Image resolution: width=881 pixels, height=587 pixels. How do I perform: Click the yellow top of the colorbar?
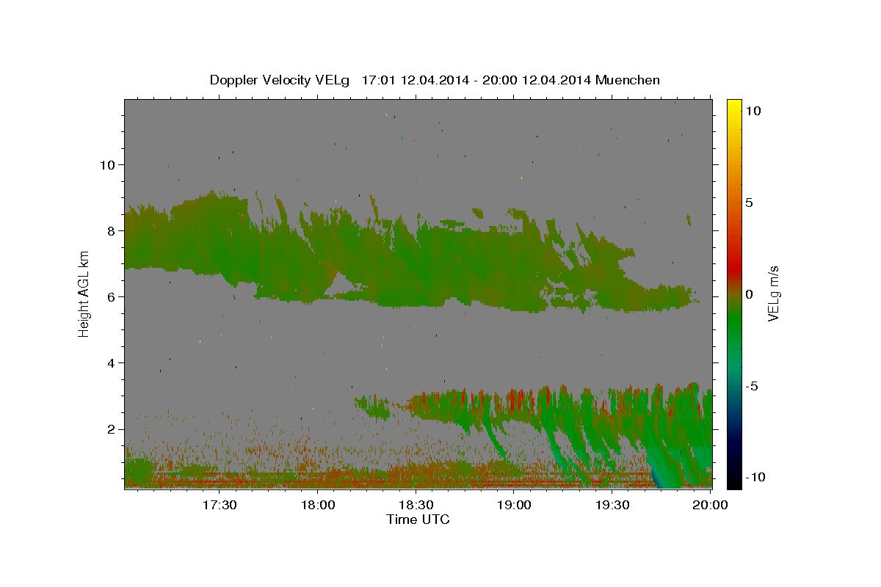[x=733, y=104]
